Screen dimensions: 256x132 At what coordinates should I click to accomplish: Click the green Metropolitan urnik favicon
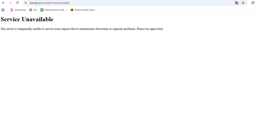tap(42, 10)
